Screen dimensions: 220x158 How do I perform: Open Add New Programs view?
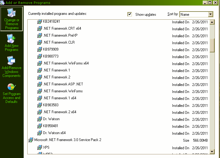point(12,43)
